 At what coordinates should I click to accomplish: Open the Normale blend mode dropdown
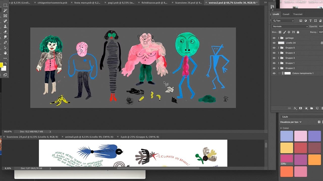click(290, 26)
